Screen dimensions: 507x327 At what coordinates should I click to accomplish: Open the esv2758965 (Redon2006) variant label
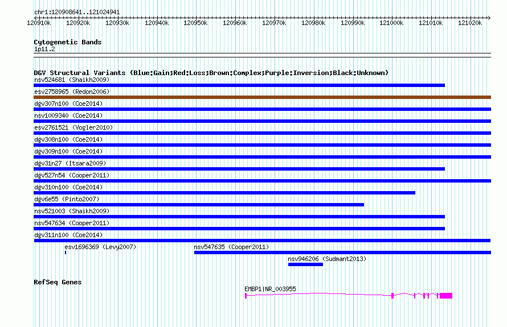(72, 92)
